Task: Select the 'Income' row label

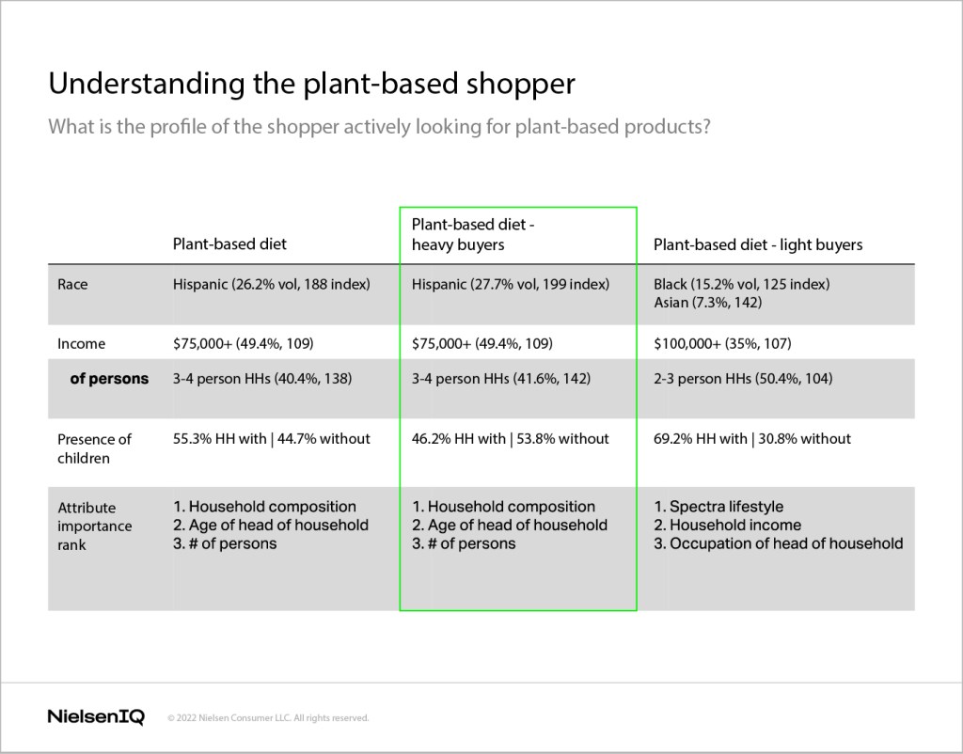Action: pyautogui.click(x=81, y=344)
